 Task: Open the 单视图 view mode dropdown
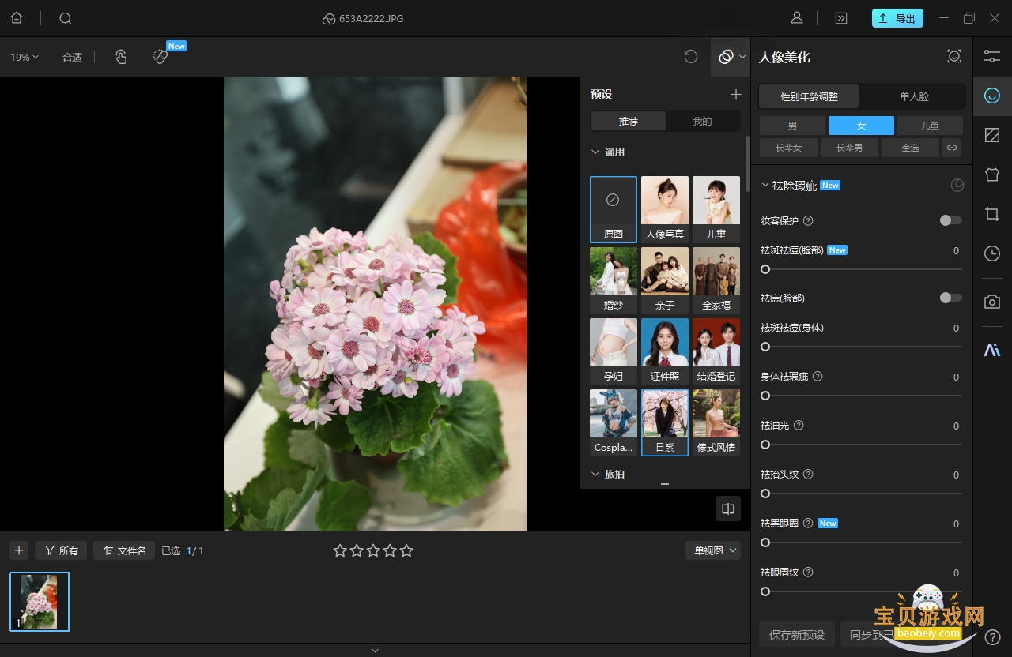pos(712,550)
